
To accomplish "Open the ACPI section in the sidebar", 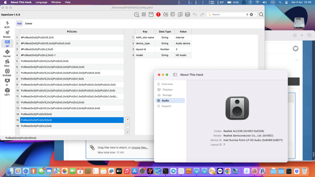I will [7, 25].
